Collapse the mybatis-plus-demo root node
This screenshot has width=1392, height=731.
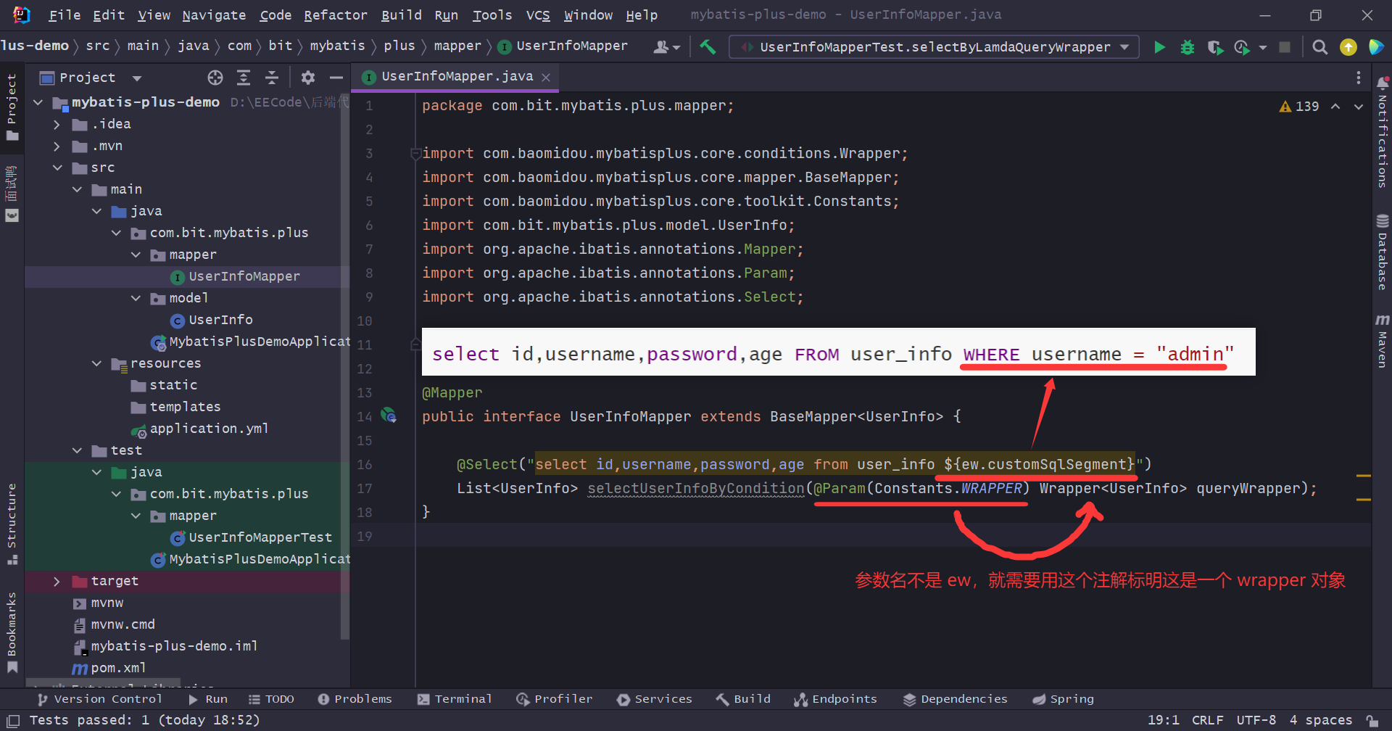[38, 102]
